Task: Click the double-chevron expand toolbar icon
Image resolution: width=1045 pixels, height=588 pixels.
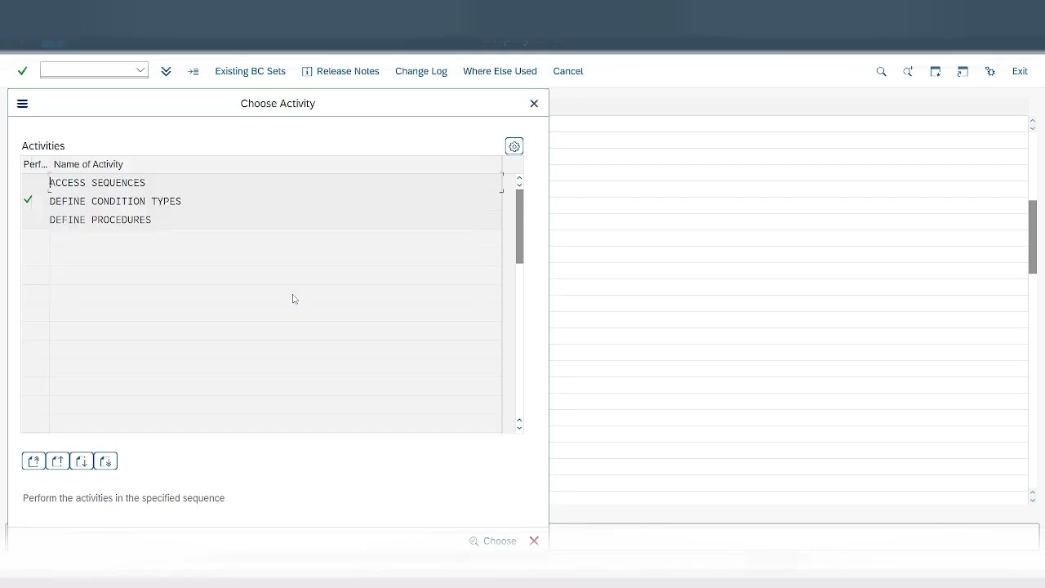Action: coord(166,71)
